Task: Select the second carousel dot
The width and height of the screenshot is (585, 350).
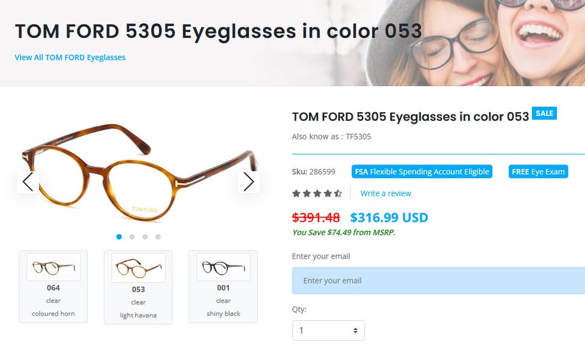Action: point(132,237)
